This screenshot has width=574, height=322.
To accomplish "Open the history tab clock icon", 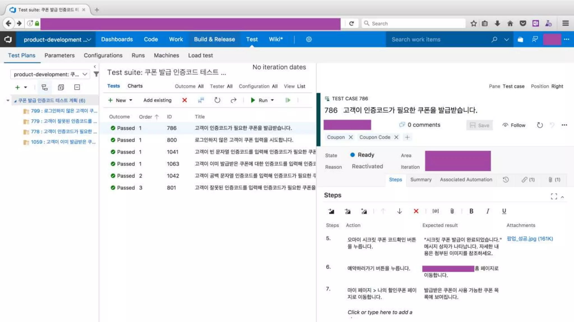I will (506, 180).
